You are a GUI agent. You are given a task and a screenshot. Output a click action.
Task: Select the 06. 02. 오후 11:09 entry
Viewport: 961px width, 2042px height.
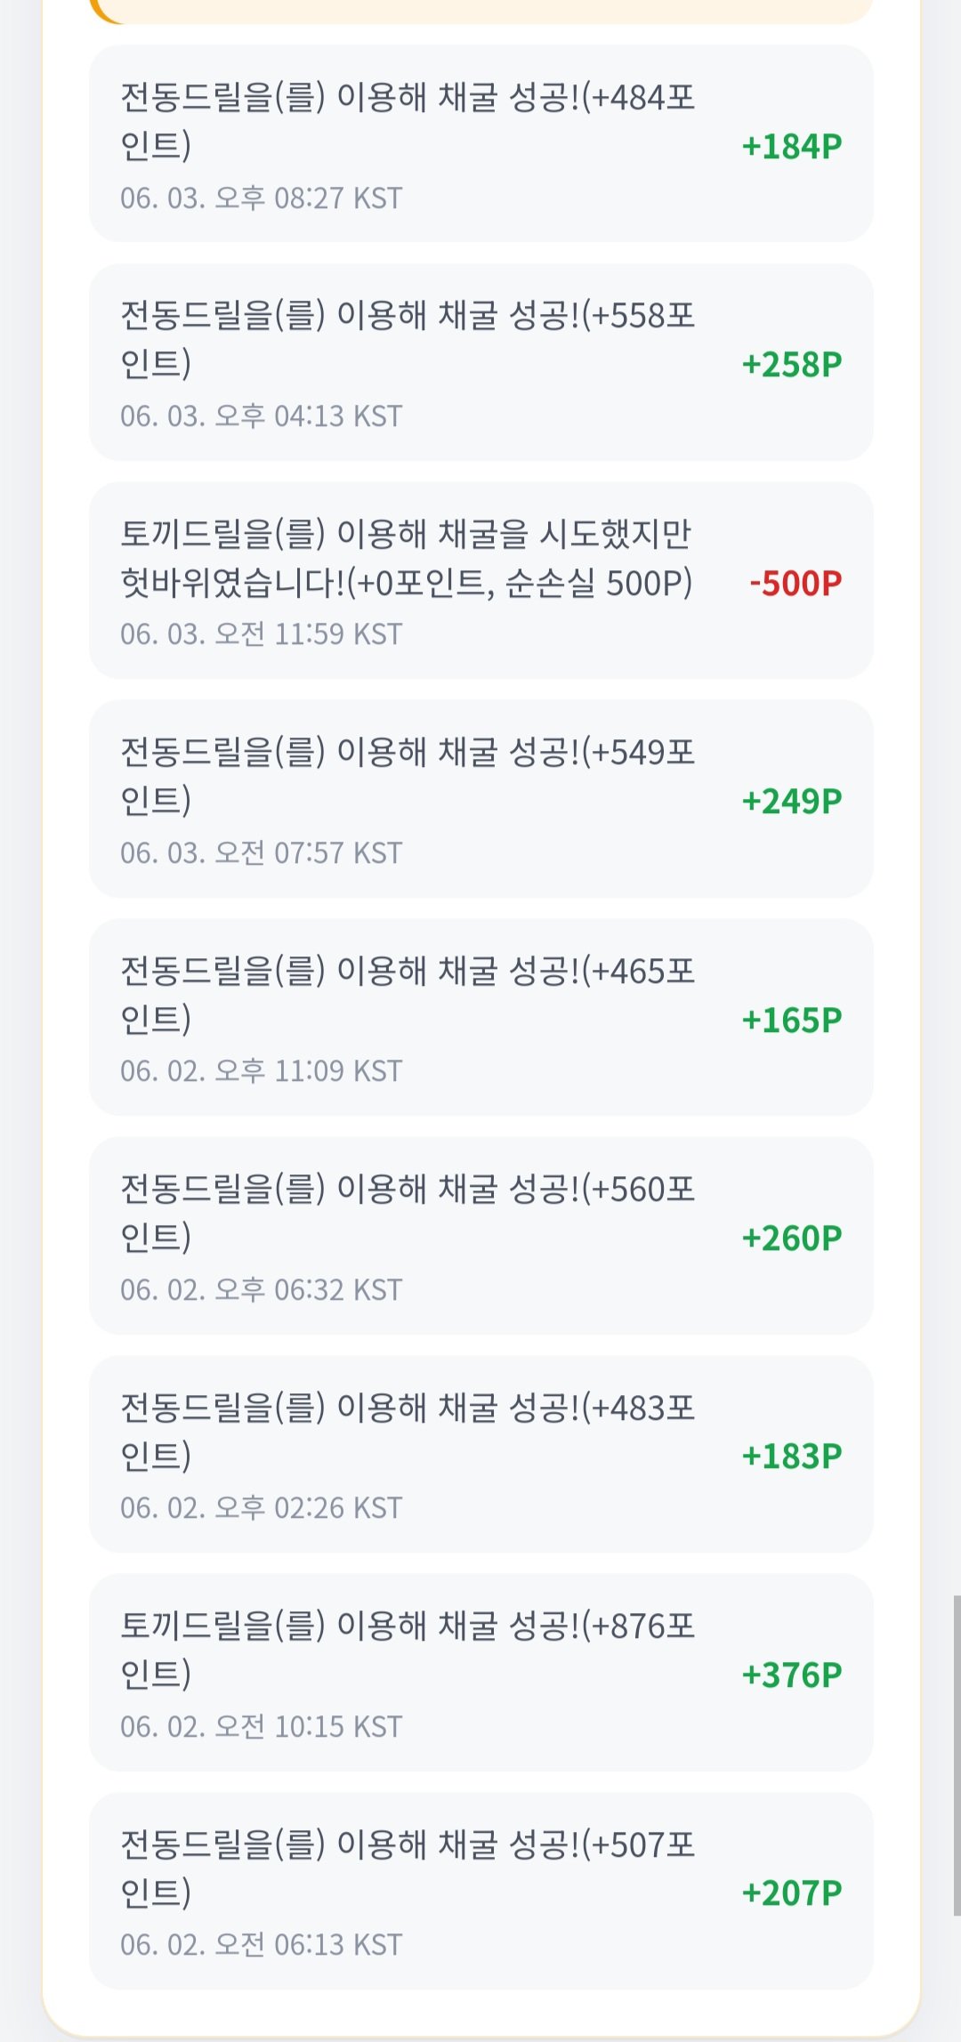pos(480,1017)
